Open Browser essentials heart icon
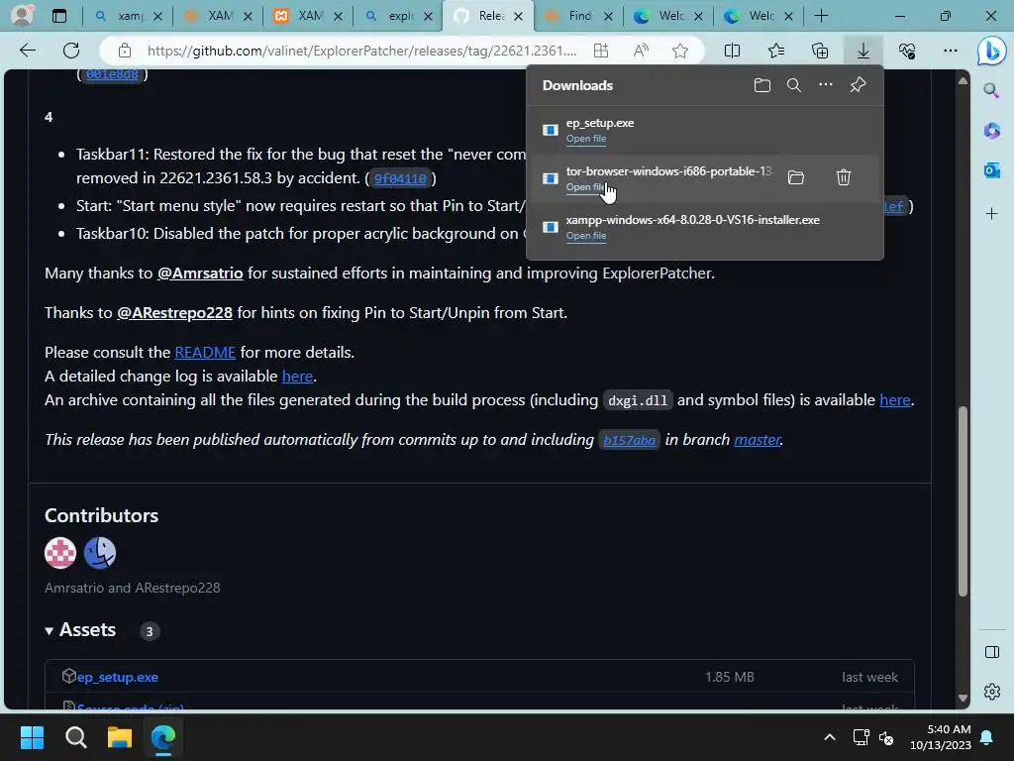Screen dimensions: 1014x761 907,51
